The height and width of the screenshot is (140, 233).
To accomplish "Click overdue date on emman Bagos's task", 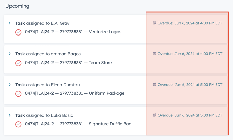I will 190,54.
